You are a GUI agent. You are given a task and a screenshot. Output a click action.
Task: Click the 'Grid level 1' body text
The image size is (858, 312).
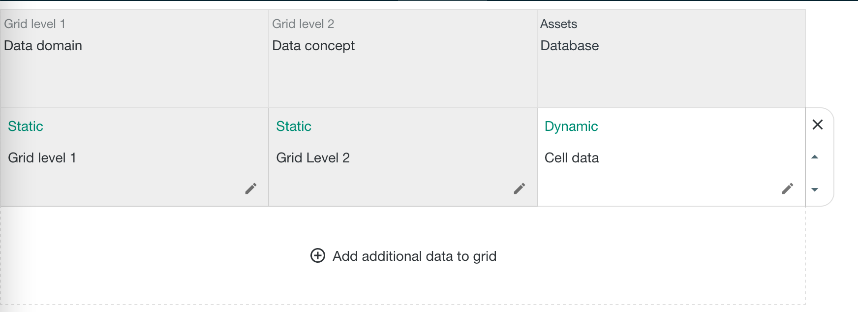pos(42,158)
